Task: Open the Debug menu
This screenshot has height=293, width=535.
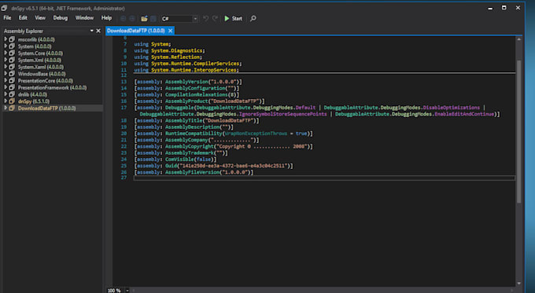Action: (61, 18)
